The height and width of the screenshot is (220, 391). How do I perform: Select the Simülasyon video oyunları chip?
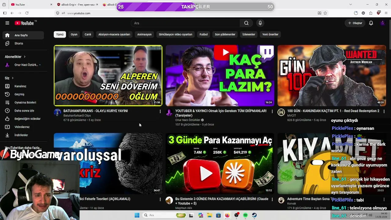click(x=175, y=35)
